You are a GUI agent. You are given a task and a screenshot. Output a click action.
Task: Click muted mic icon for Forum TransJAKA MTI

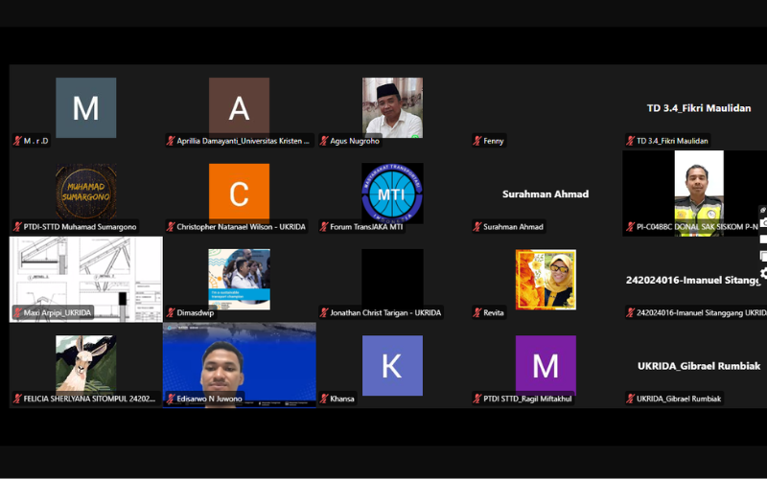tap(324, 227)
